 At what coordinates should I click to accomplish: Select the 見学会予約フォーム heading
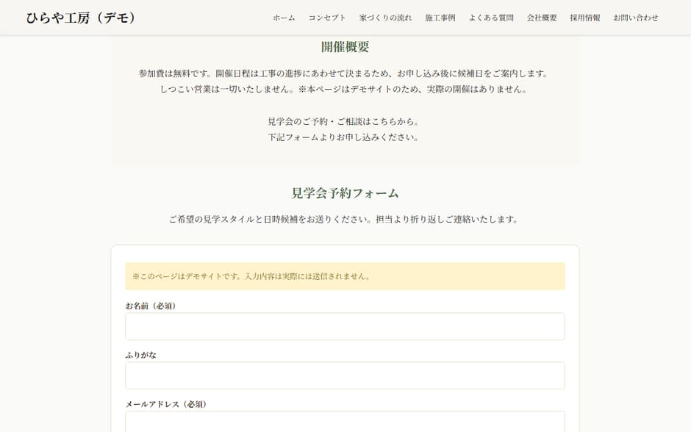pos(345,193)
